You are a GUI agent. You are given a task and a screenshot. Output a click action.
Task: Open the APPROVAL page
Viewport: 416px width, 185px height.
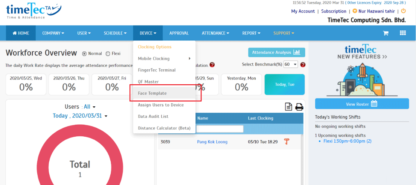(179, 33)
